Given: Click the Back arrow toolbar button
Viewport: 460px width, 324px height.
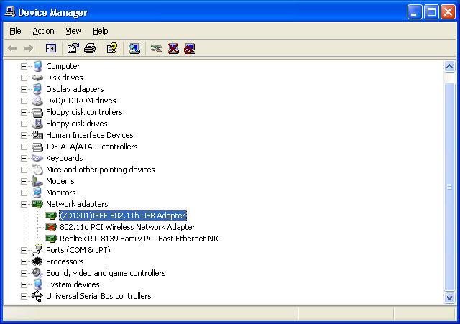Looking at the screenshot, I should click(12, 48).
